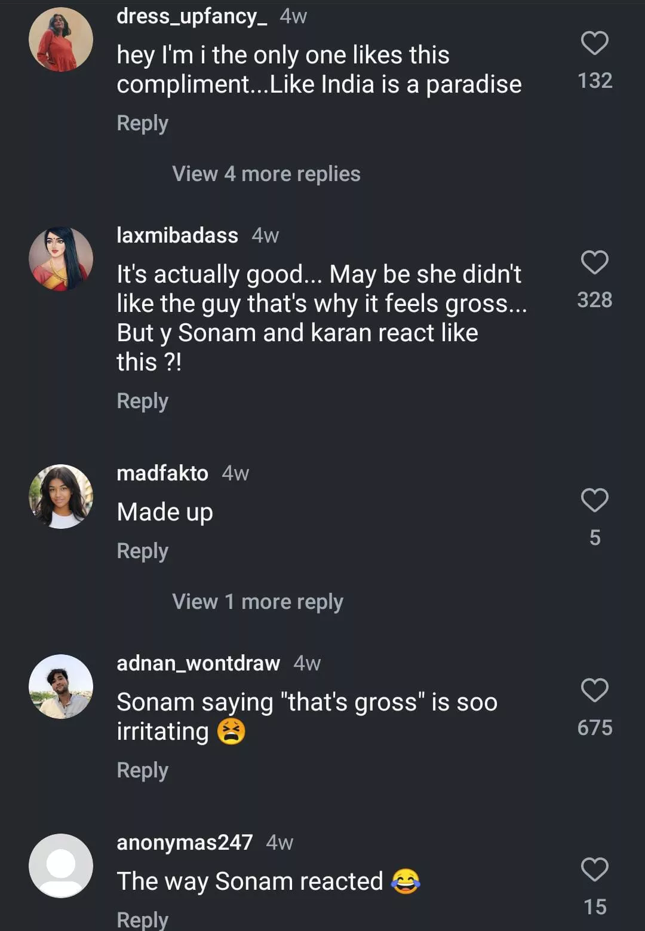Screen dimensions: 645x931
Task: Visit adnan_wontdraw username link
Action: [198, 663]
